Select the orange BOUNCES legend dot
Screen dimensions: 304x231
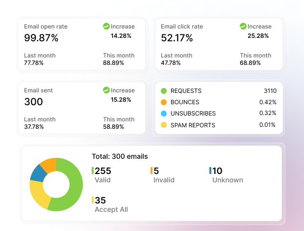pyautogui.click(x=164, y=102)
